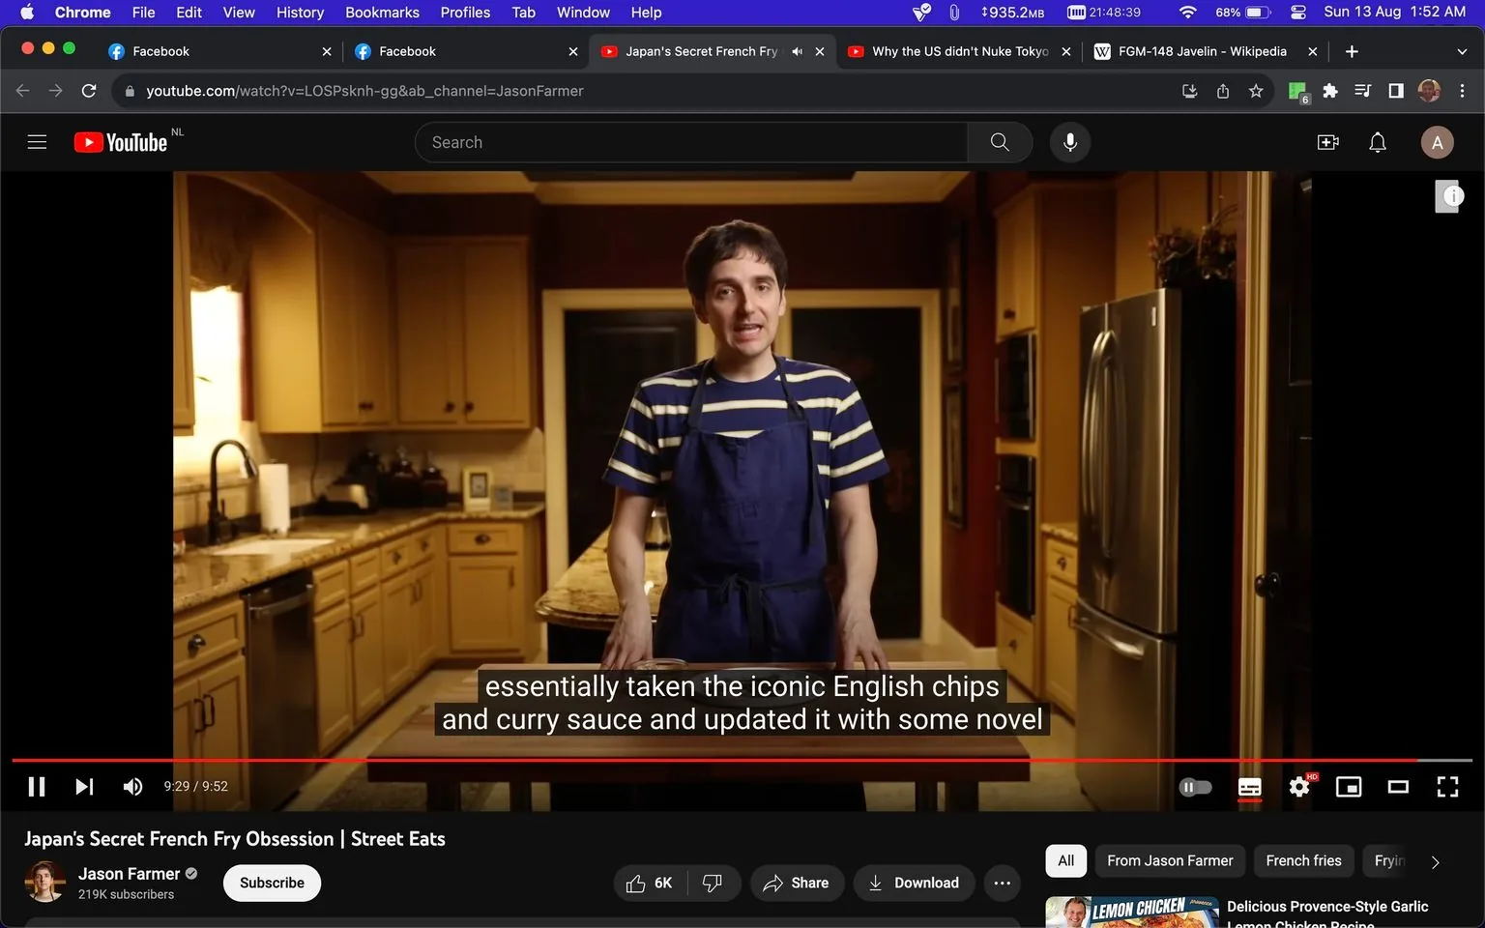
Task: Switch to the FGM-148 Javelin Wikipedia tab
Action: 1199,50
